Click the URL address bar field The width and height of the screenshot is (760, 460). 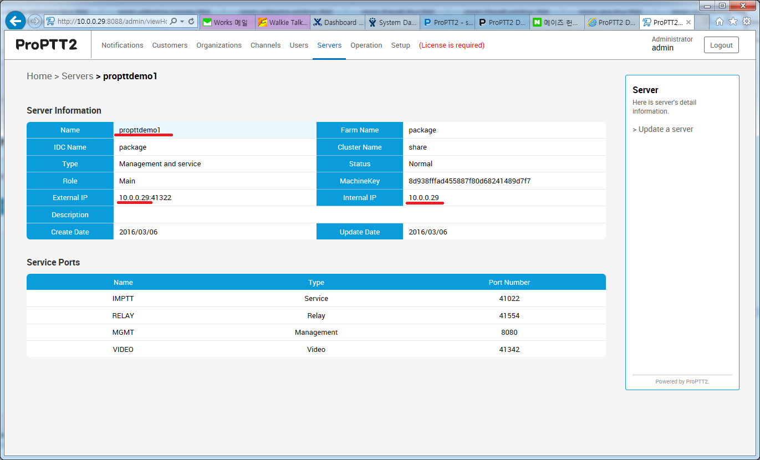[111, 21]
